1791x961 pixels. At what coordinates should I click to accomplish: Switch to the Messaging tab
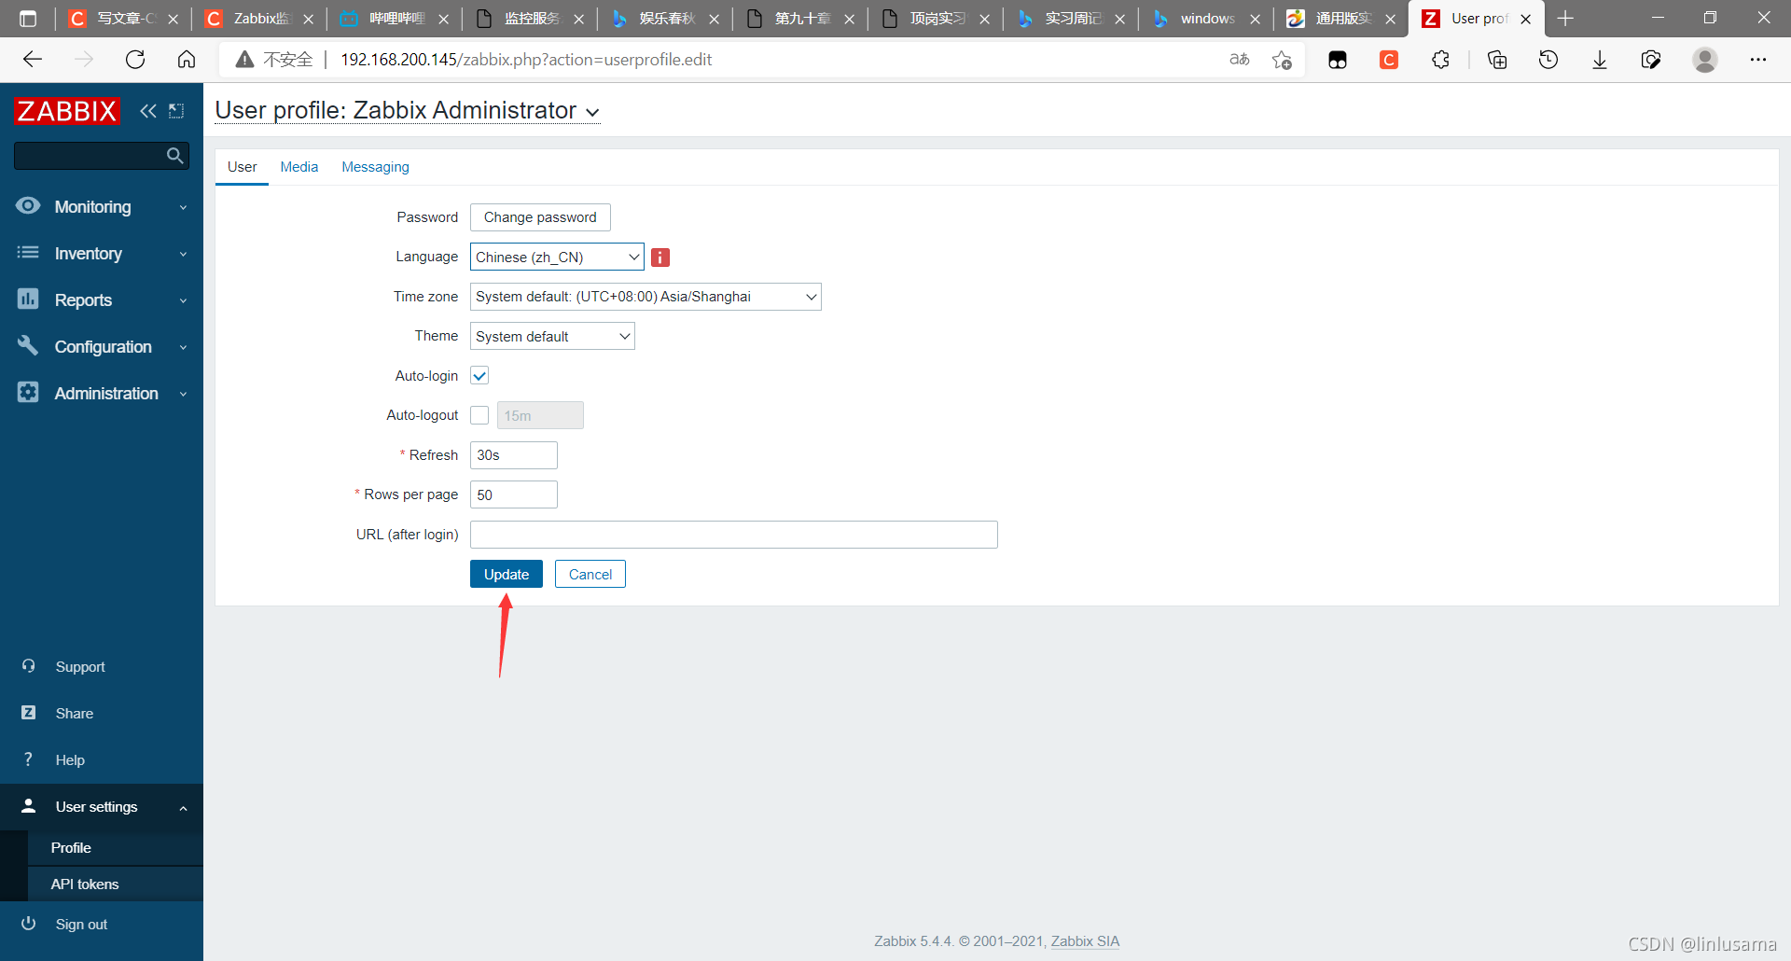tap(375, 167)
